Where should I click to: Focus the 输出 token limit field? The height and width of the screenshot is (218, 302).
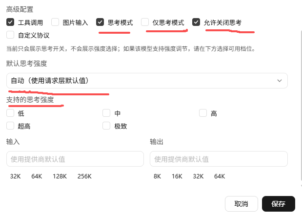(219, 159)
